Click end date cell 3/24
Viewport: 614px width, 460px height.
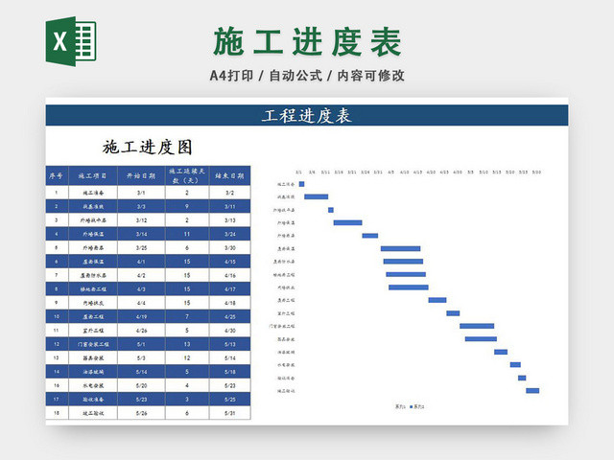click(230, 234)
